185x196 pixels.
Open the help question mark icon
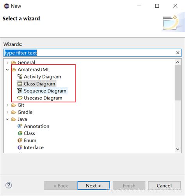click(9, 185)
